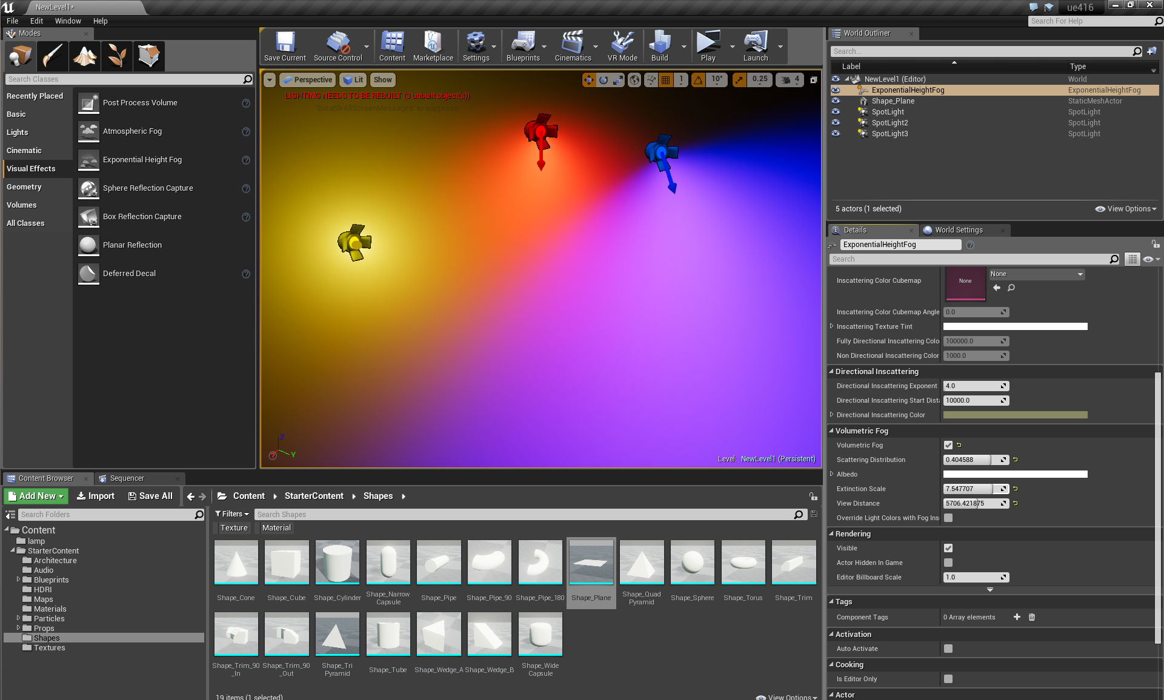Viewport: 1164px width, 700px height.
Task: Switch to the World Settings tab
Action: [958, 230]
